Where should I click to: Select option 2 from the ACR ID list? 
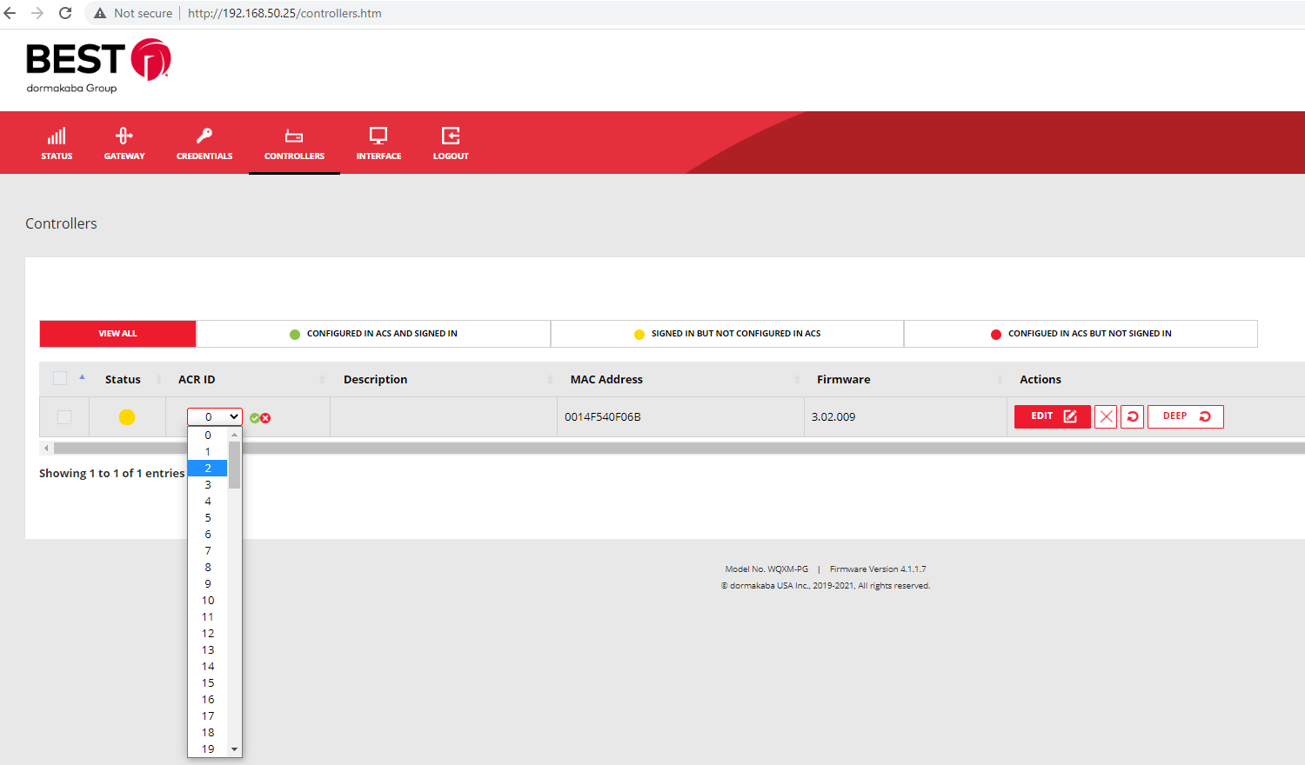[x=208, y=468]
